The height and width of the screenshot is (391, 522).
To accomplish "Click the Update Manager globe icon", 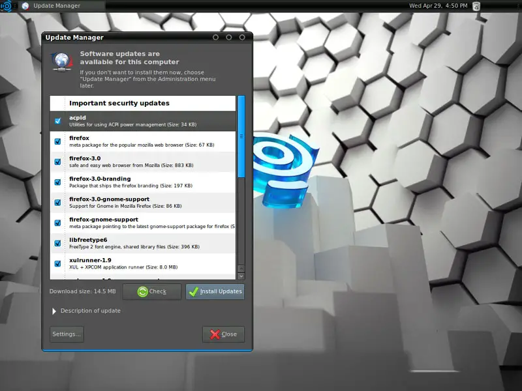I will tap(61, 61).
